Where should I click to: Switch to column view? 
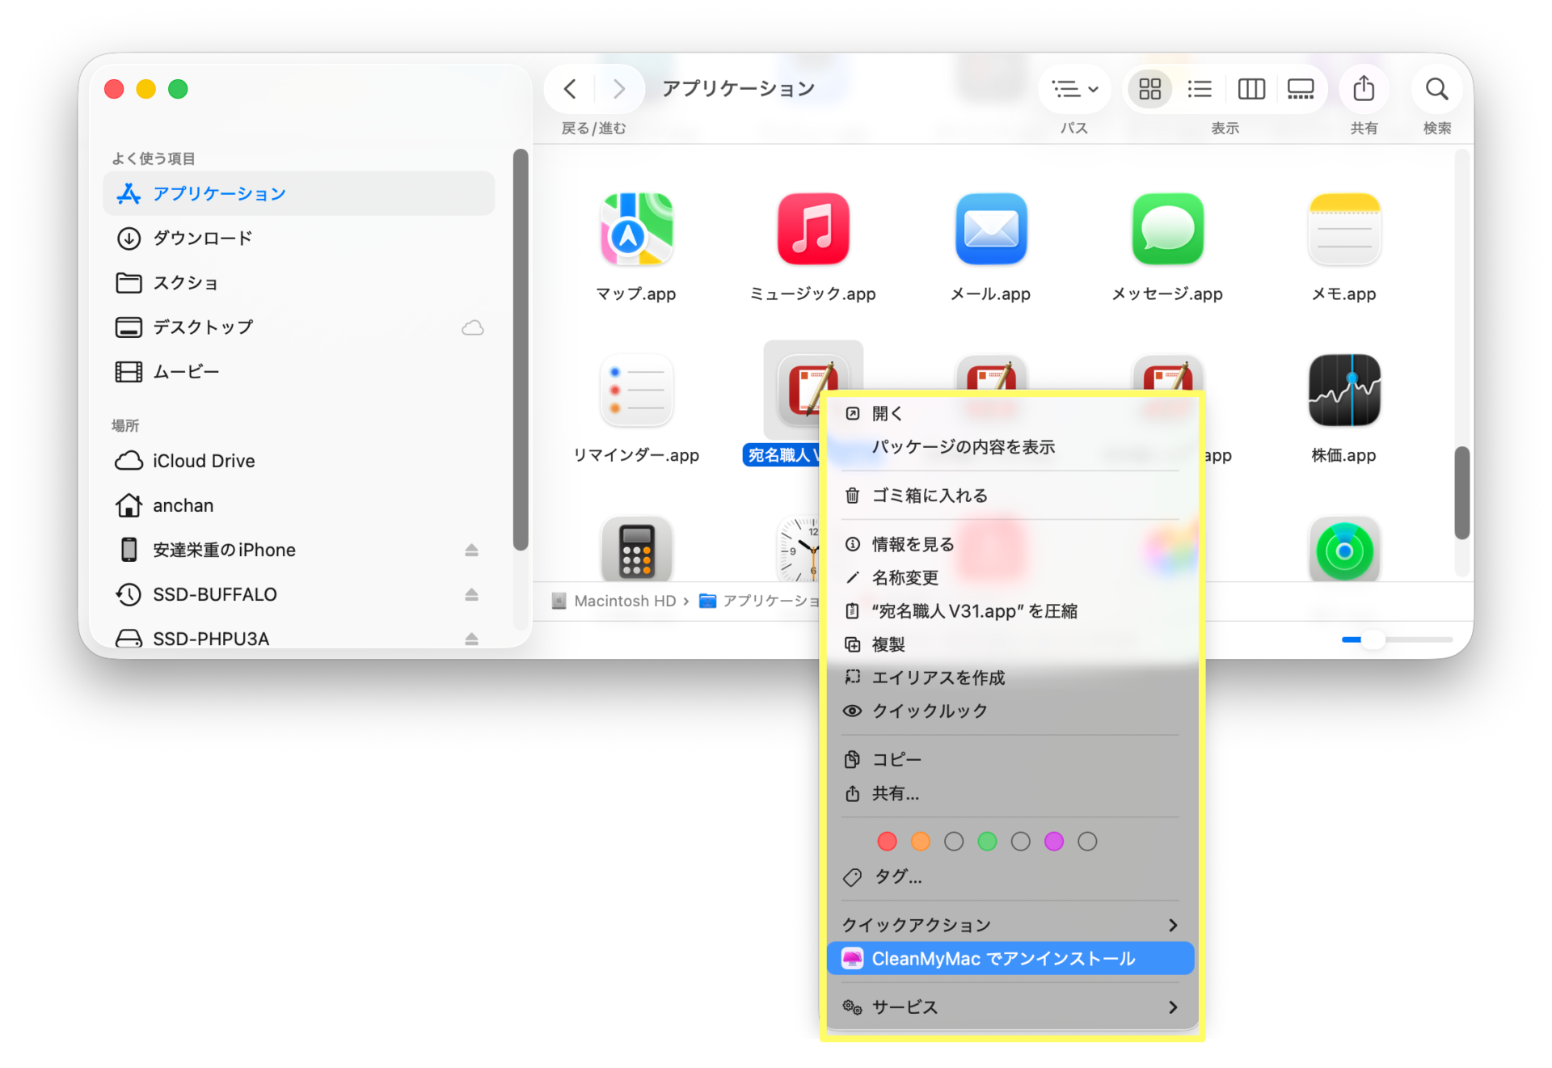click(1251, 89)
